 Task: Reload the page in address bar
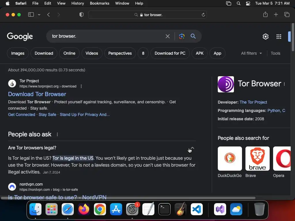(203, 15)
